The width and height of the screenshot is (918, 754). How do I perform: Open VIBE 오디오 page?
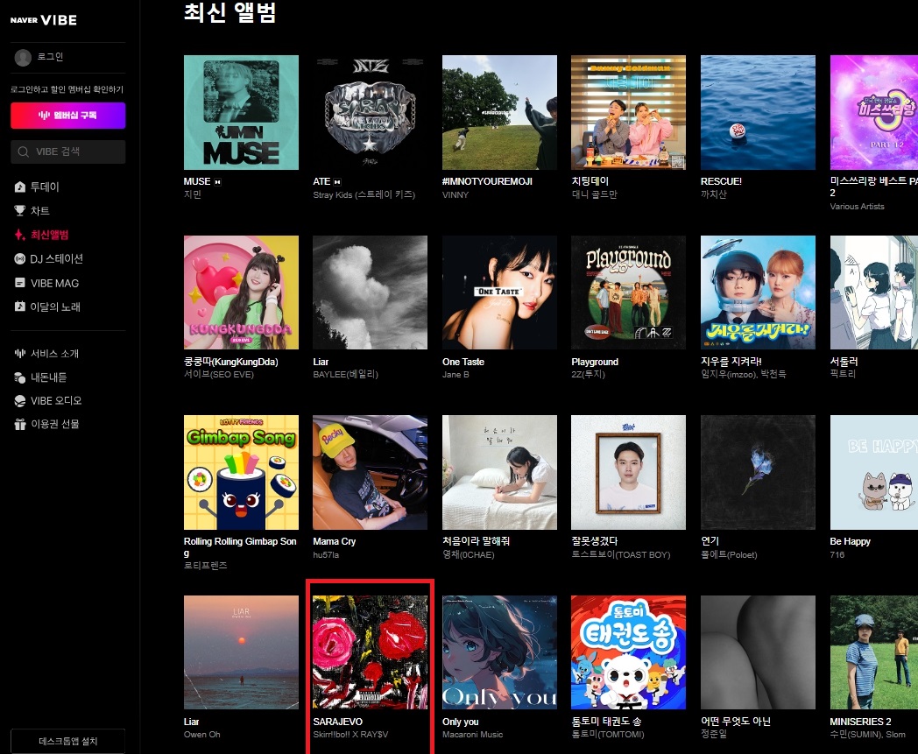[x=56, y=400]
